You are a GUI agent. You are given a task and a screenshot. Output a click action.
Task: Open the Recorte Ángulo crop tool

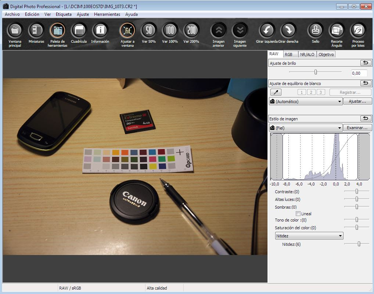click(x=337, y=30)
